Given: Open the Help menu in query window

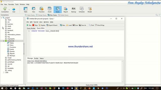Looking at the screenshot, I should point(52,22).
